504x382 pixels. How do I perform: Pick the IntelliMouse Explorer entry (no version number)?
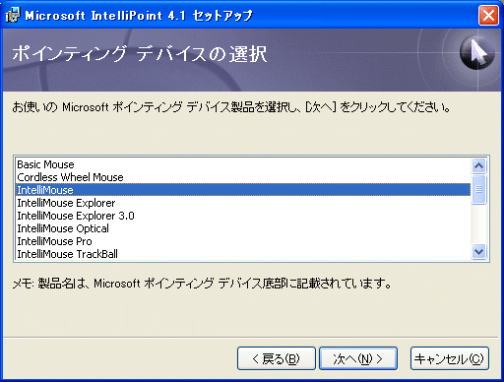click(243, 203)
